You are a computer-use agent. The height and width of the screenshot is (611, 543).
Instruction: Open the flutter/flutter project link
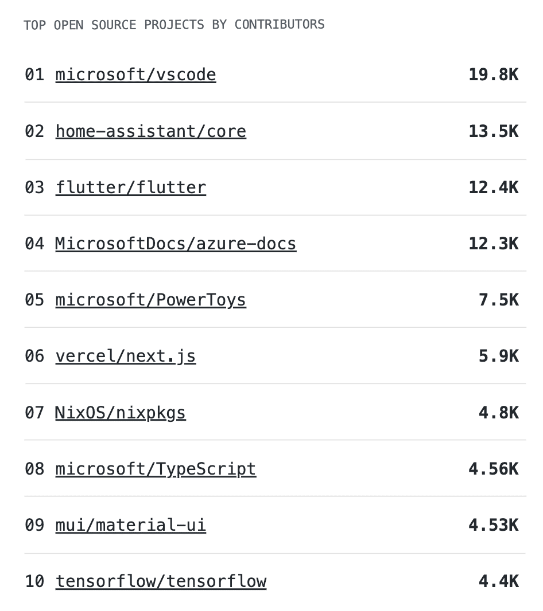[x=130, y=187]
